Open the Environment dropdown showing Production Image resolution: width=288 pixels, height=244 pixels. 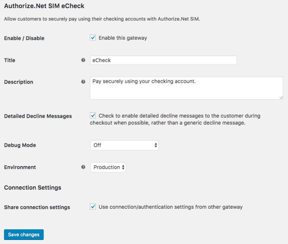[108, 167]
